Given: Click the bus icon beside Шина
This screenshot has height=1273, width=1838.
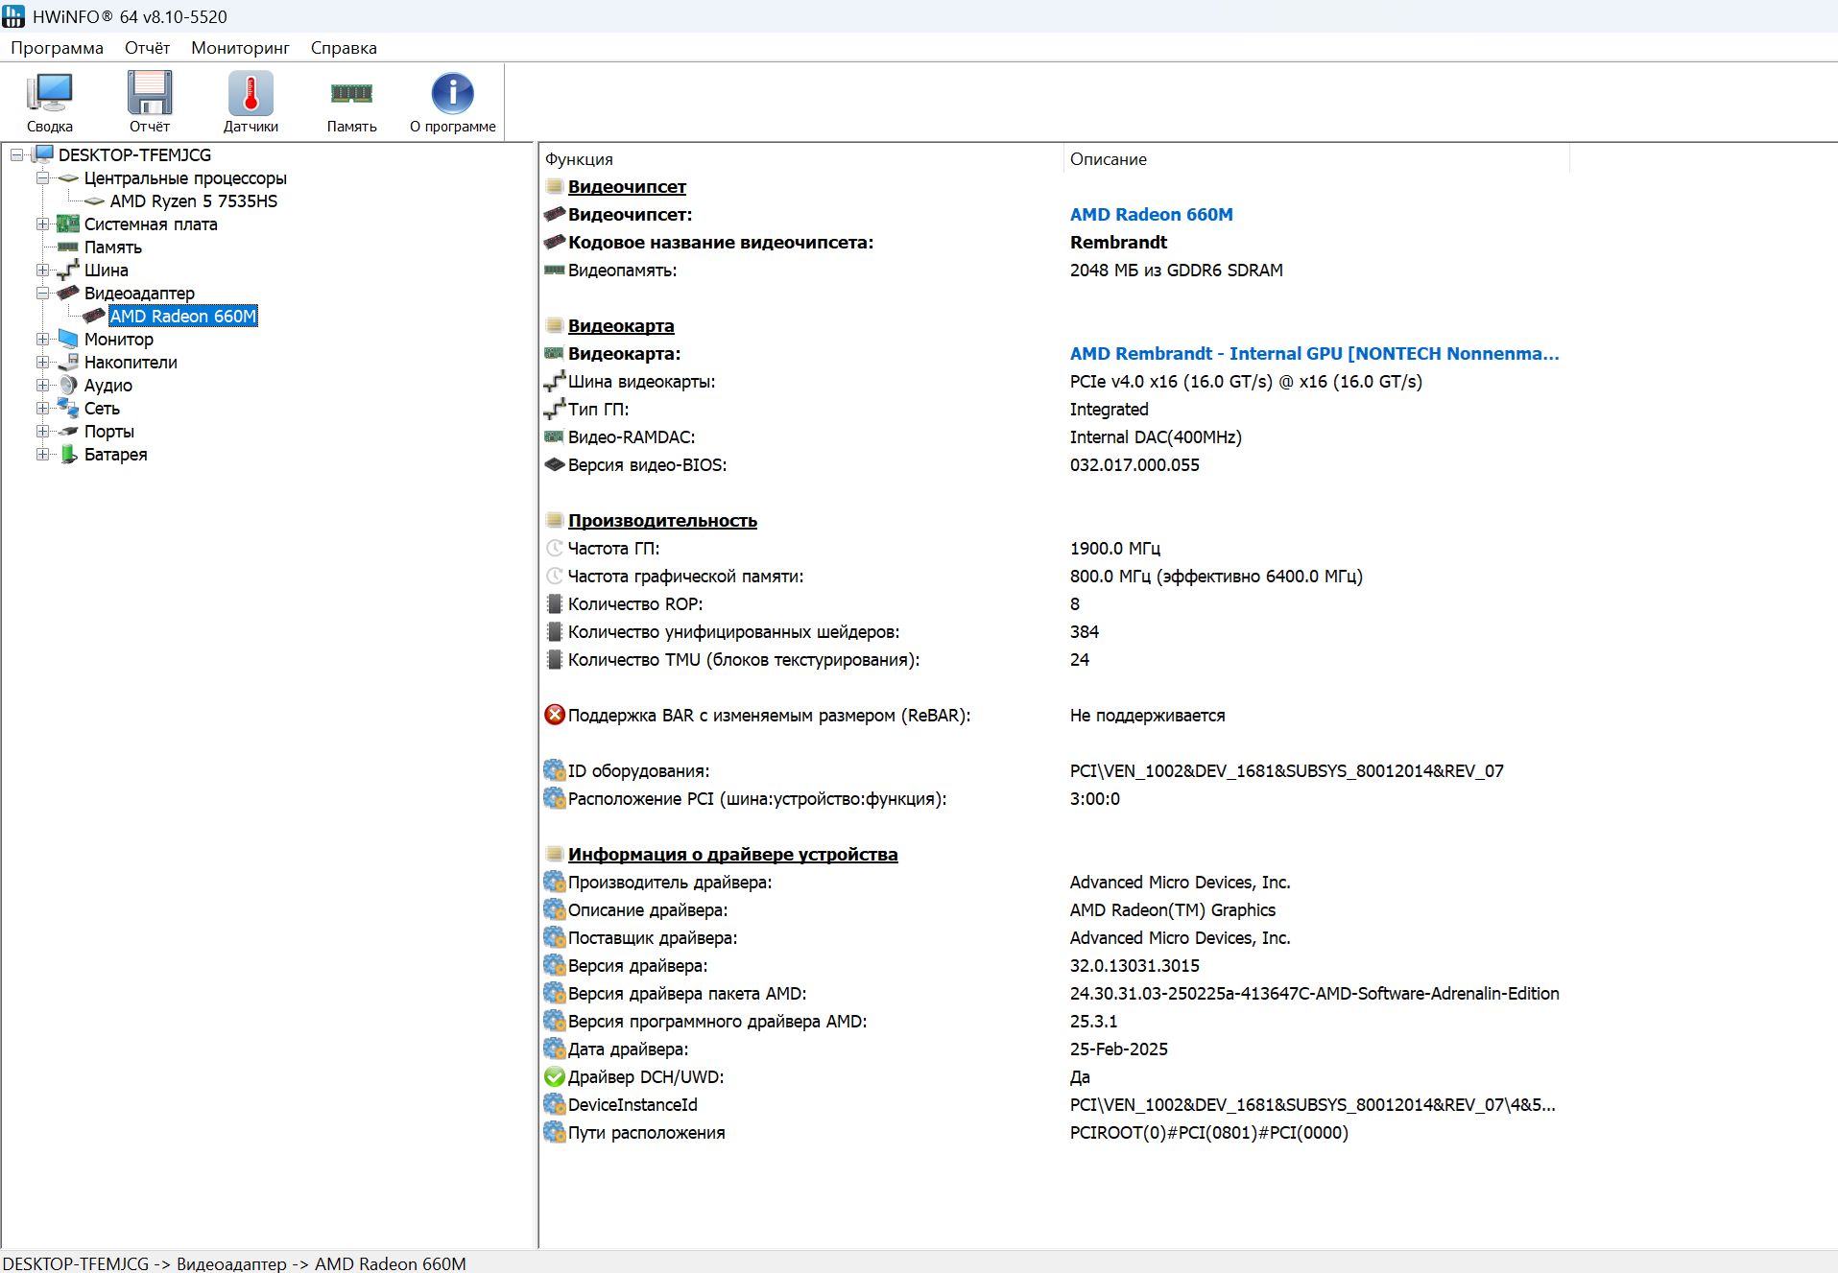Looking at the screenshot, I should 68,270.
